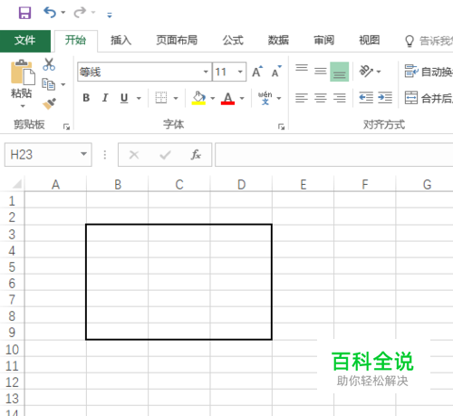Open the 字体 dialog launcher

[x=282, y=127]
